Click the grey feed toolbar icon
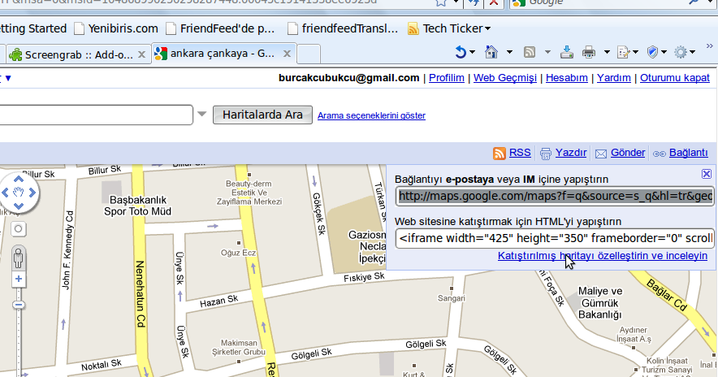 (530, 52)
